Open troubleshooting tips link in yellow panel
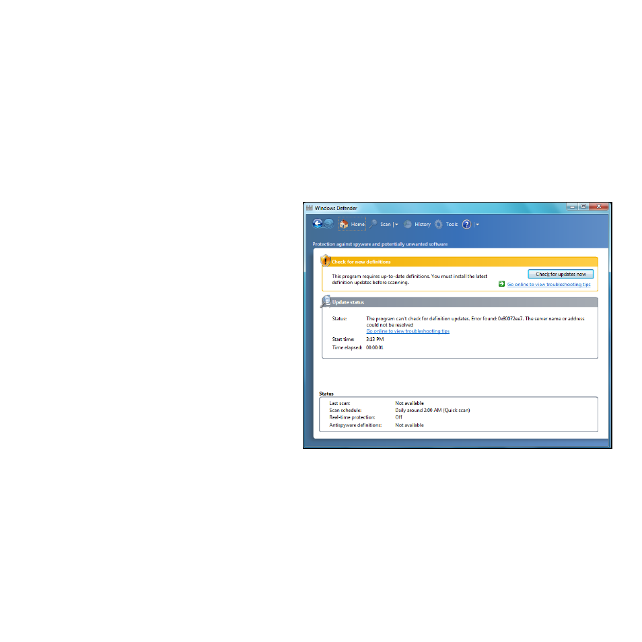The width and height of the screenshot is (642, 642). pyautogui.click(x=548, y=284)
